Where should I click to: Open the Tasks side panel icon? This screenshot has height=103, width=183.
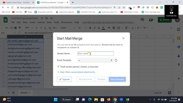pyautogui.click(x=178, y=47)
